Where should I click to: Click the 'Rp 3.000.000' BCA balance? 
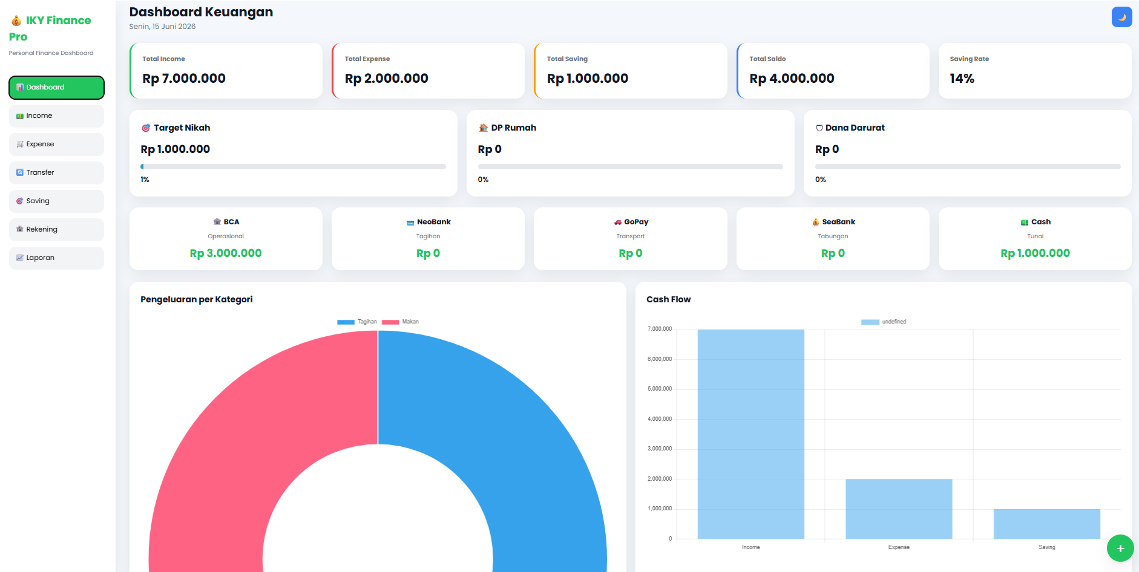point(226,253)
